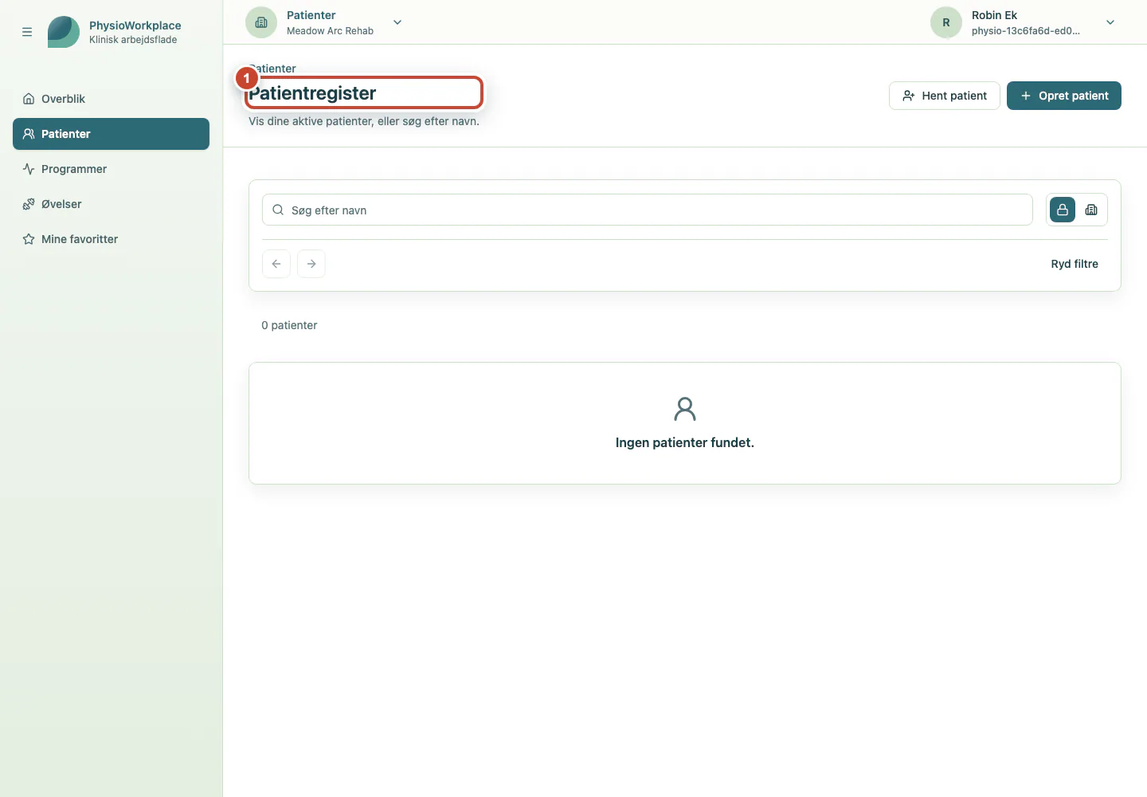
Task: Click the Patienter breadcrumb above the title
Action: [x=272, y=69]
